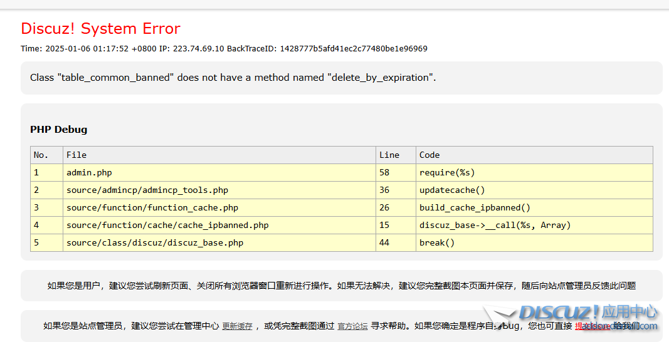
Task: Click the 更新缓存 link
Action: coord(237,326)
